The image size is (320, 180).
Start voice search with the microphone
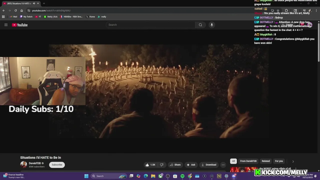tap(212, 25)
